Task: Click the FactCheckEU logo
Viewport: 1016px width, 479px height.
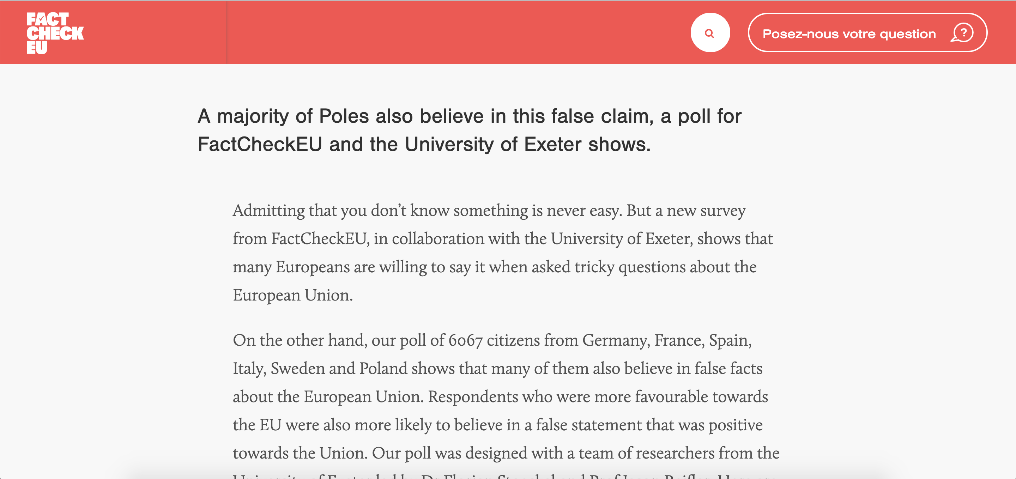Action: click(x=55, y=33)
